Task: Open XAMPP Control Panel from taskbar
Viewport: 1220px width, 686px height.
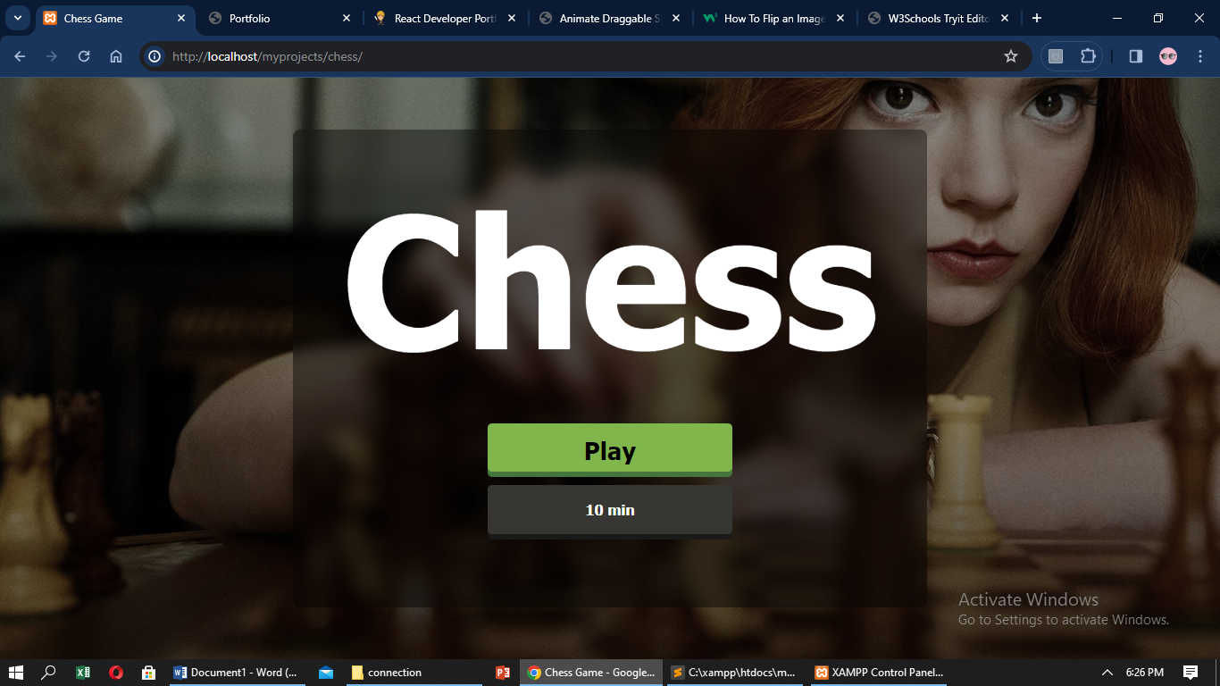Action: coord(879,673)
